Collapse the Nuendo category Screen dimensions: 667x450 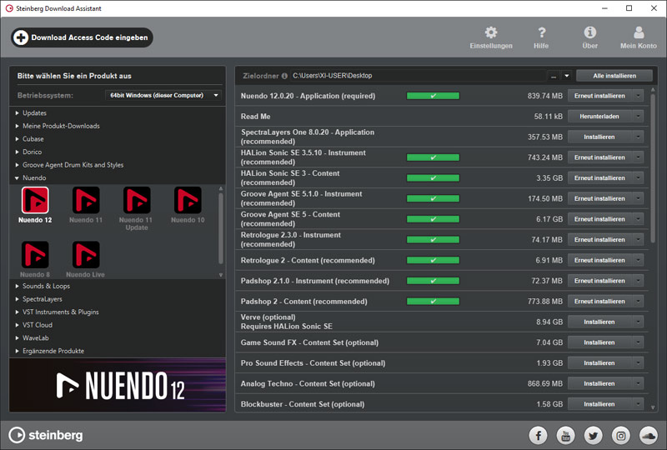click(x=17, y=177)
